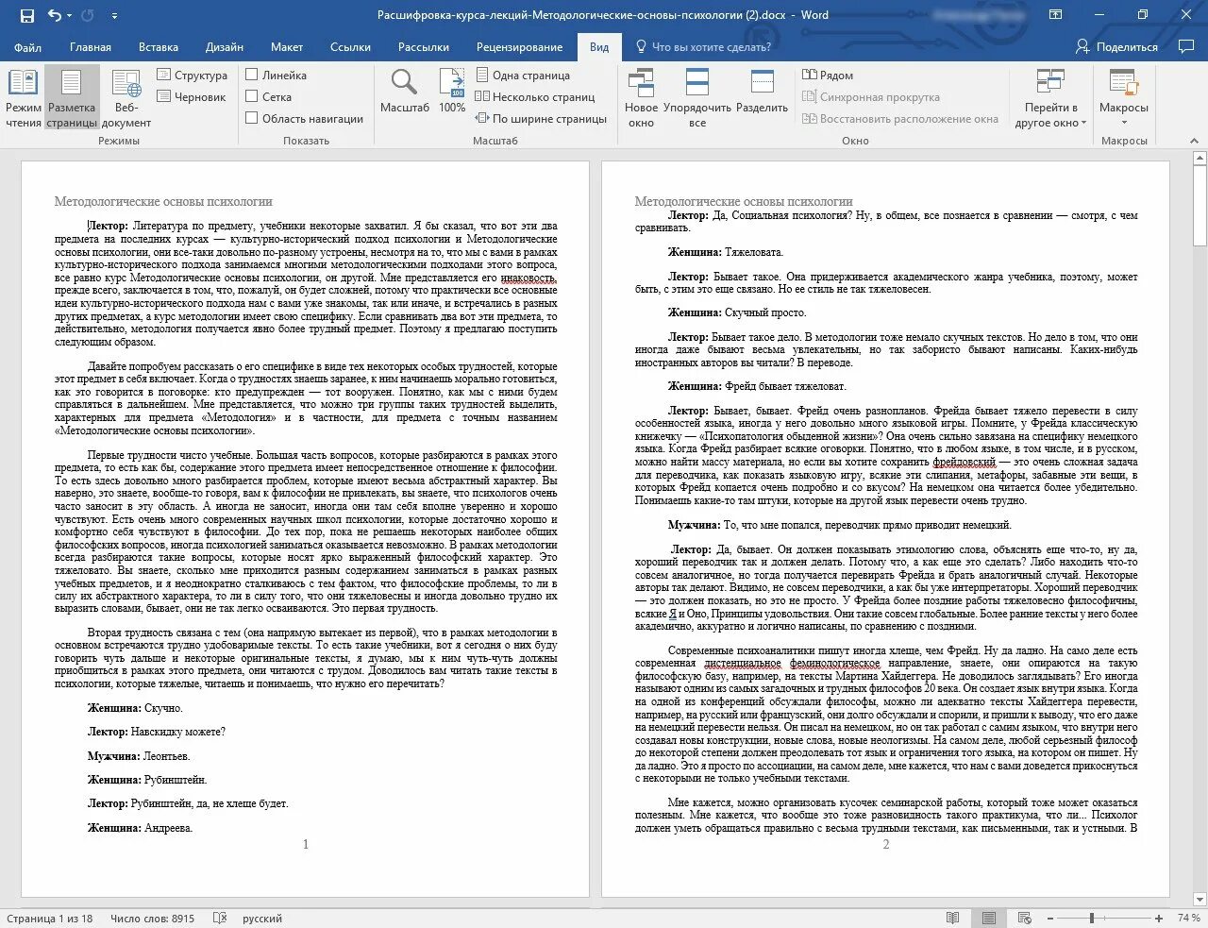The width and height of the screenshot is (1208, 928).
Task: Click the page number 2 footer
Action: (x=886, y=844)
